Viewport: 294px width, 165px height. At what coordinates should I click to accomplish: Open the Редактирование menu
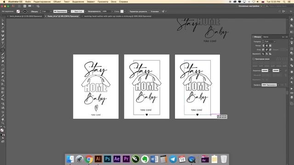click(x=42, y=2)
